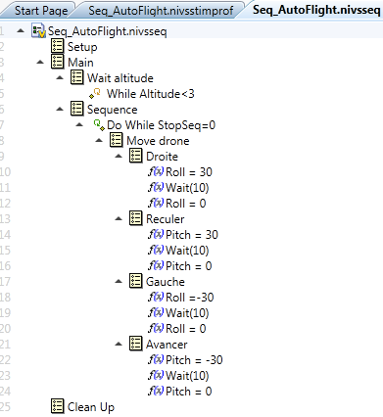
Task: Collapse the Reculer group
Action: [119, 218]
